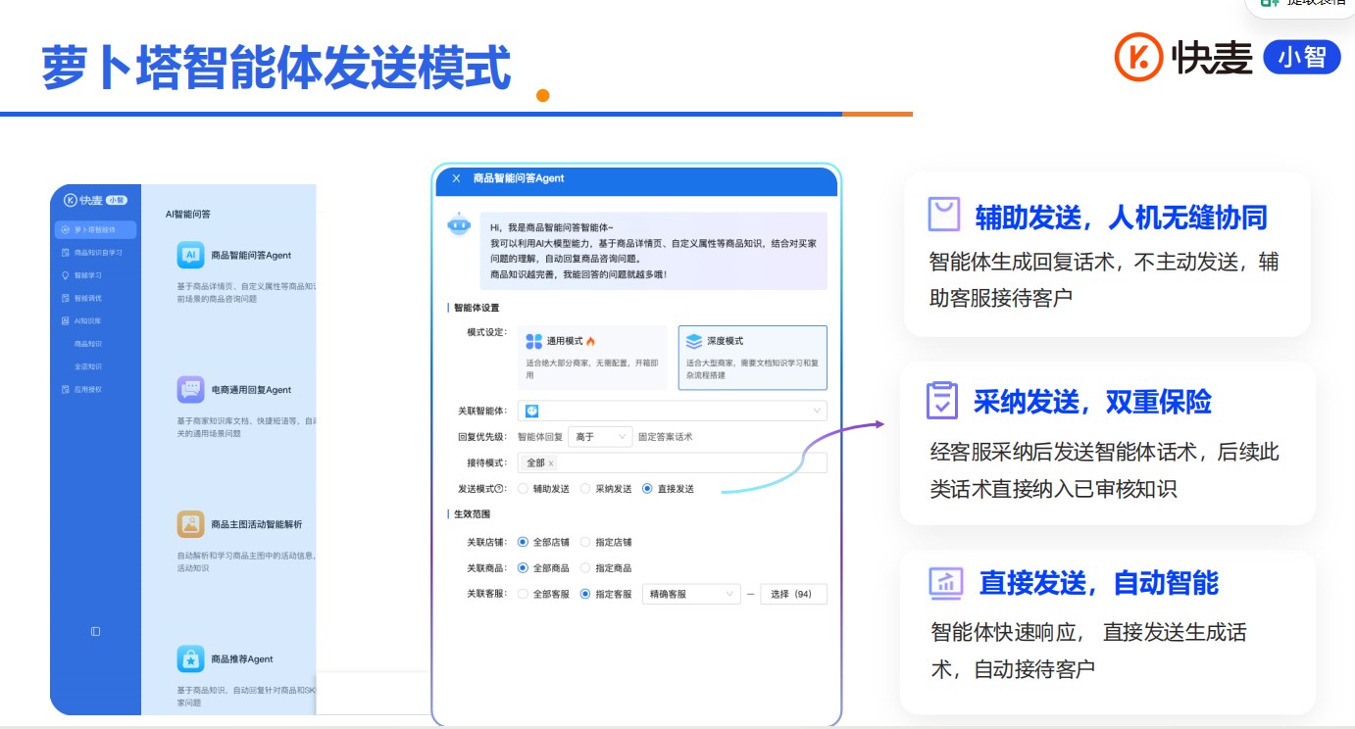The width and height of the screenshot is (1355, 729).
Task: Click the 采纳发送，双重保险 heading
Action: pyautogui.click(x=1092, y=402)
